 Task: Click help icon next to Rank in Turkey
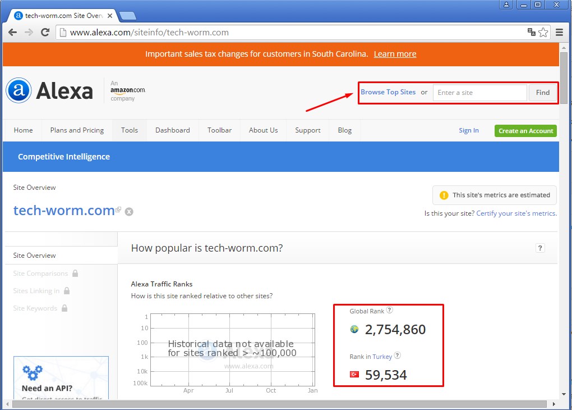pyautogui.click(x=398, y=356)
